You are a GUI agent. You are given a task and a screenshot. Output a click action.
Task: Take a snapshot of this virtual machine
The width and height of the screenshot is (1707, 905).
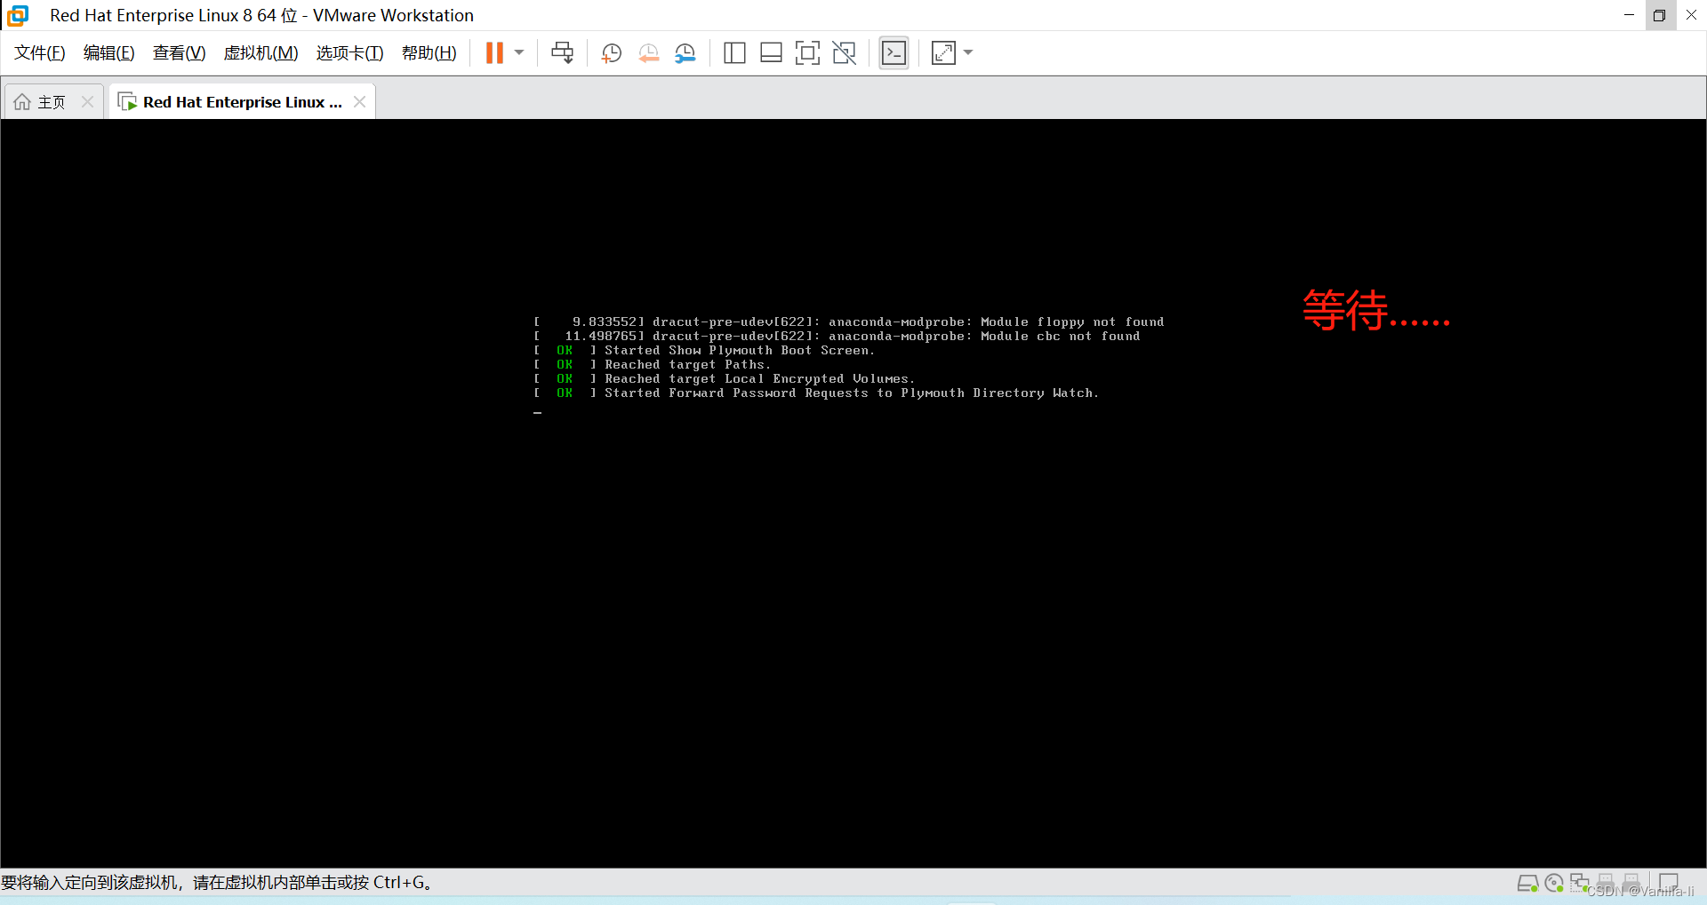611,53
